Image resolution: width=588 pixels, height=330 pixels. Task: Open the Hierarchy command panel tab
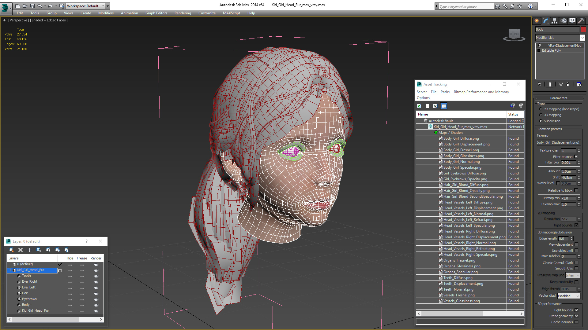point(555,21)
